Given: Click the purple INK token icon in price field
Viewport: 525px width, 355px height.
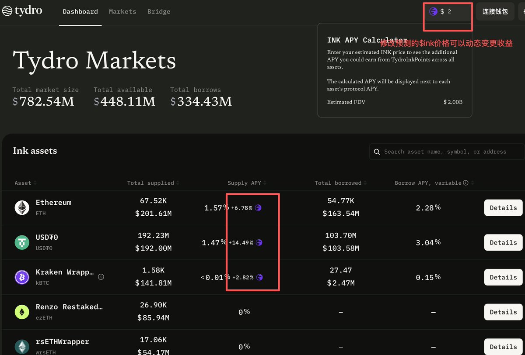Looking at the screenshot, I should coord(433,12).
